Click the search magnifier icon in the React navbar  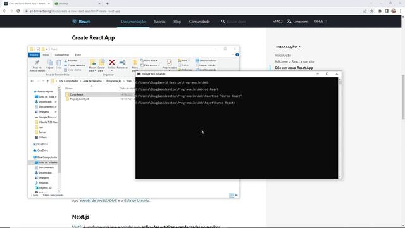click(x=223, y=22)
